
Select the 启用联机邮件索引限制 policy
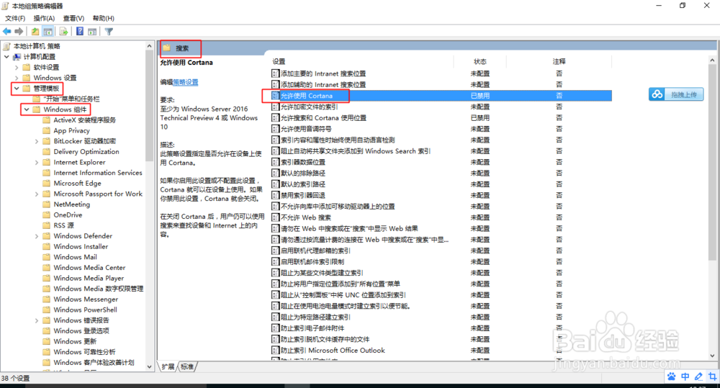pyautogui.click(x=312, y=262)
